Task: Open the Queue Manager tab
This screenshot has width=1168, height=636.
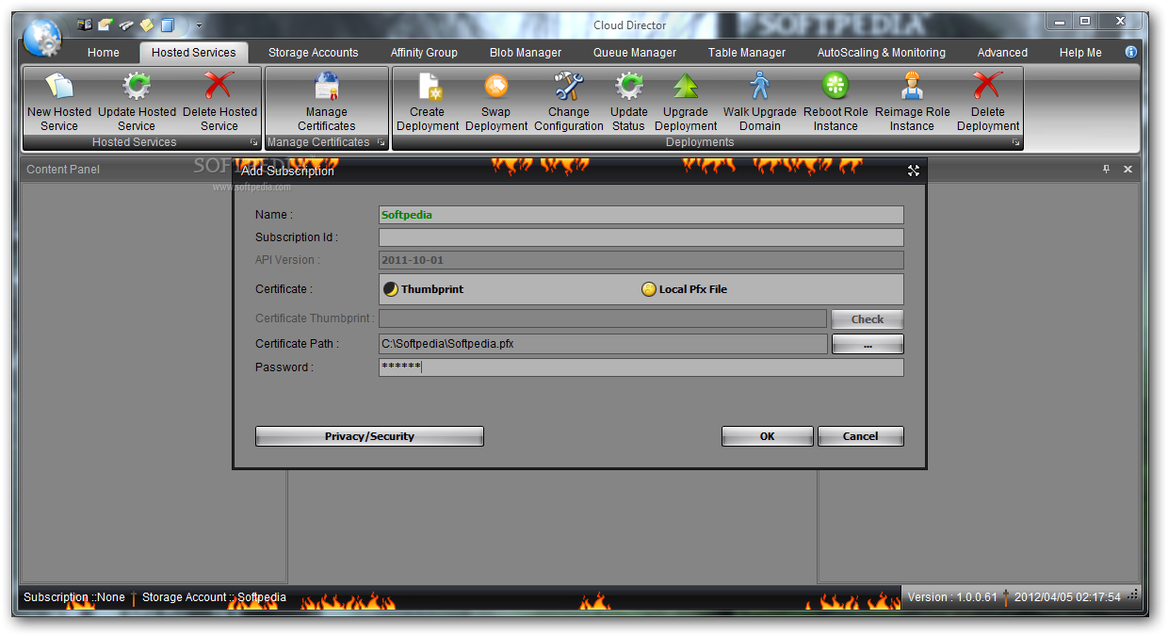Action: coord(635,53)
